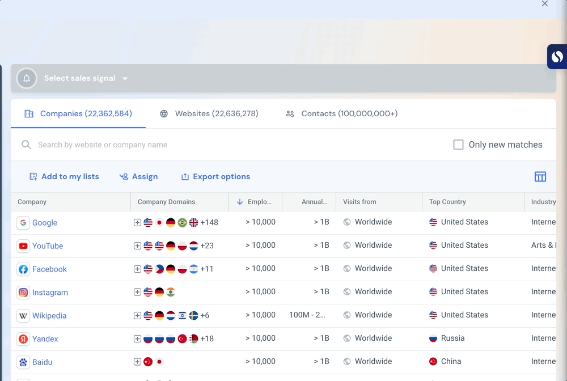This screenshot has height=381, width=567.
Task: Select the Yandex icon
Action: [x=23, y=338]
